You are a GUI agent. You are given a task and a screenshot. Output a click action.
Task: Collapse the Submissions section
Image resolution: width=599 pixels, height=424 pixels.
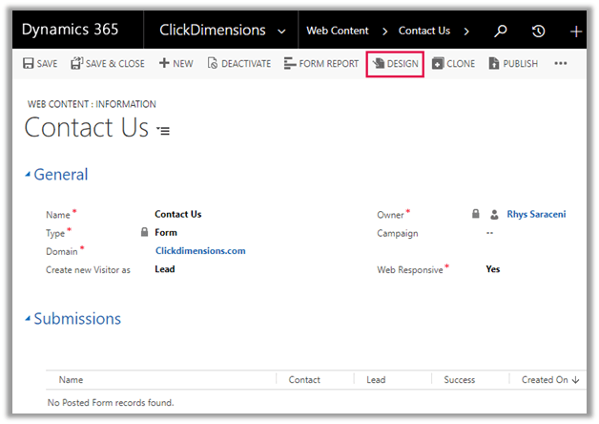point(29,320)
